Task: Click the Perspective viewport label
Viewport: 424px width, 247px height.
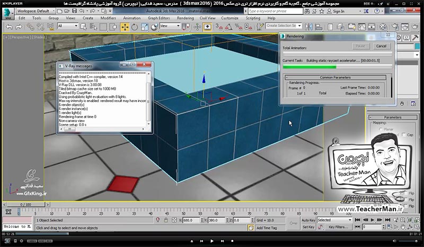Action: tap(21, 37)
